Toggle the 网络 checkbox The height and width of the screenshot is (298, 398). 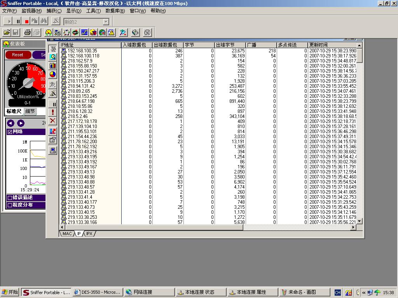click(10, 132)
